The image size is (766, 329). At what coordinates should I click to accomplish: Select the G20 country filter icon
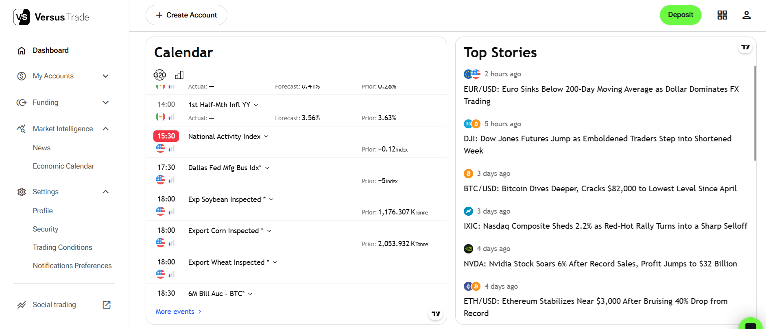pos(159,75)
